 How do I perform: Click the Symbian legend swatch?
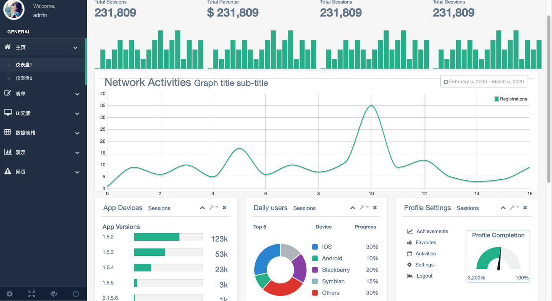point(315,281)
